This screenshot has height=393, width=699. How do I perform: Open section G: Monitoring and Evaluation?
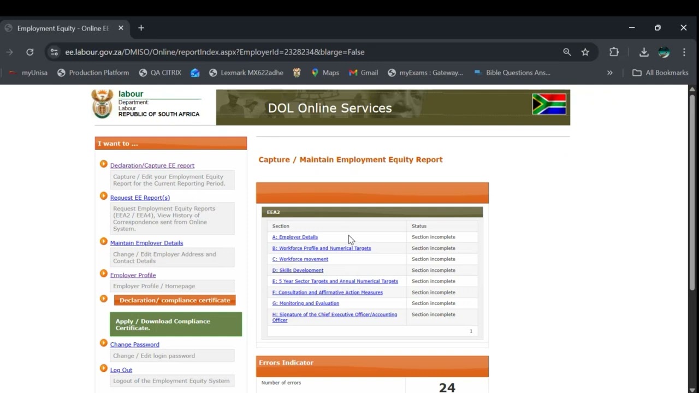coord(306,303)
